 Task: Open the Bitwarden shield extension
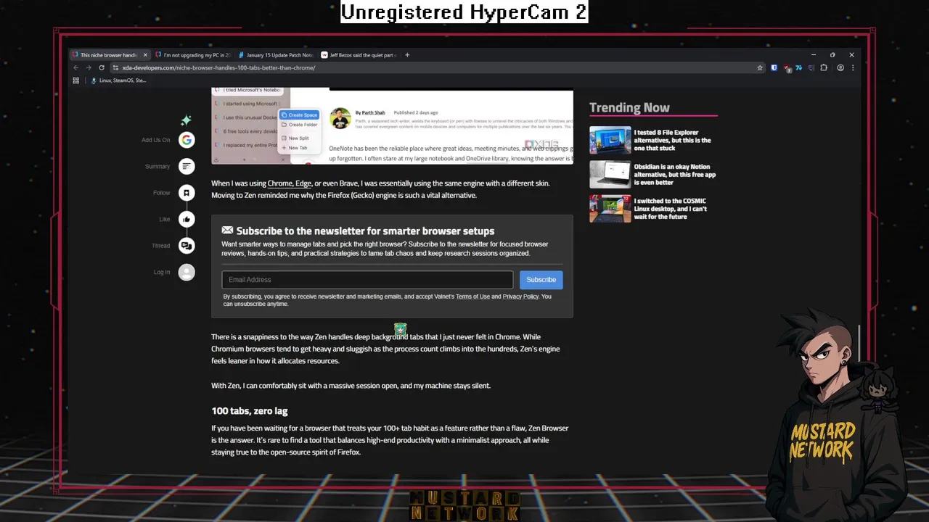[774, 67]
